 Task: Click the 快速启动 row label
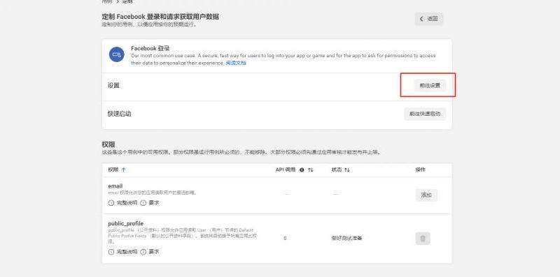[119, 114]
